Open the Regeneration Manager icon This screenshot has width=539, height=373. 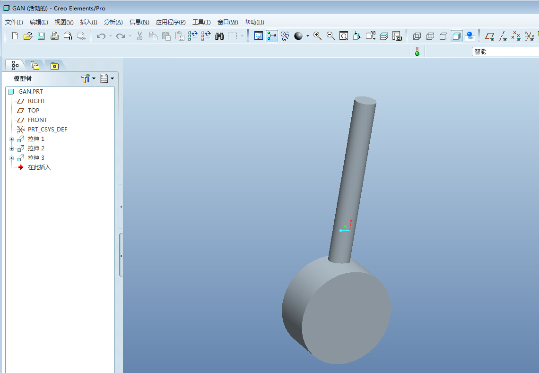[x=206, y=36]
